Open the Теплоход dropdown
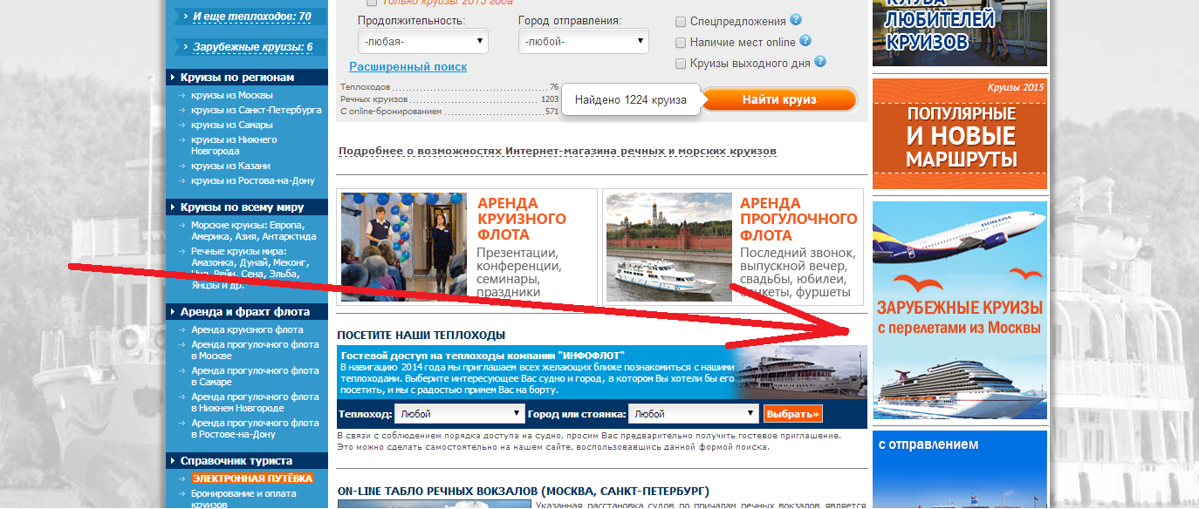The width and height of the screenshot is (1199, 509). (459, 414)
